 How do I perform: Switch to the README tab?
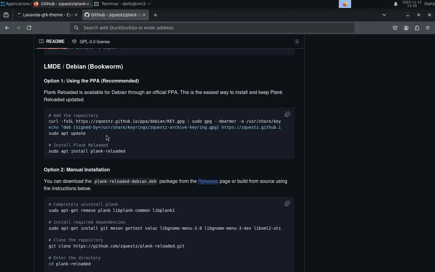(x=52, y=41)
